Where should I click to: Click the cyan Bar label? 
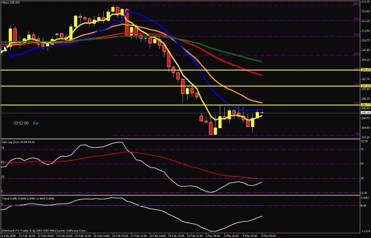pyautogui.click(x=36, y=123)
